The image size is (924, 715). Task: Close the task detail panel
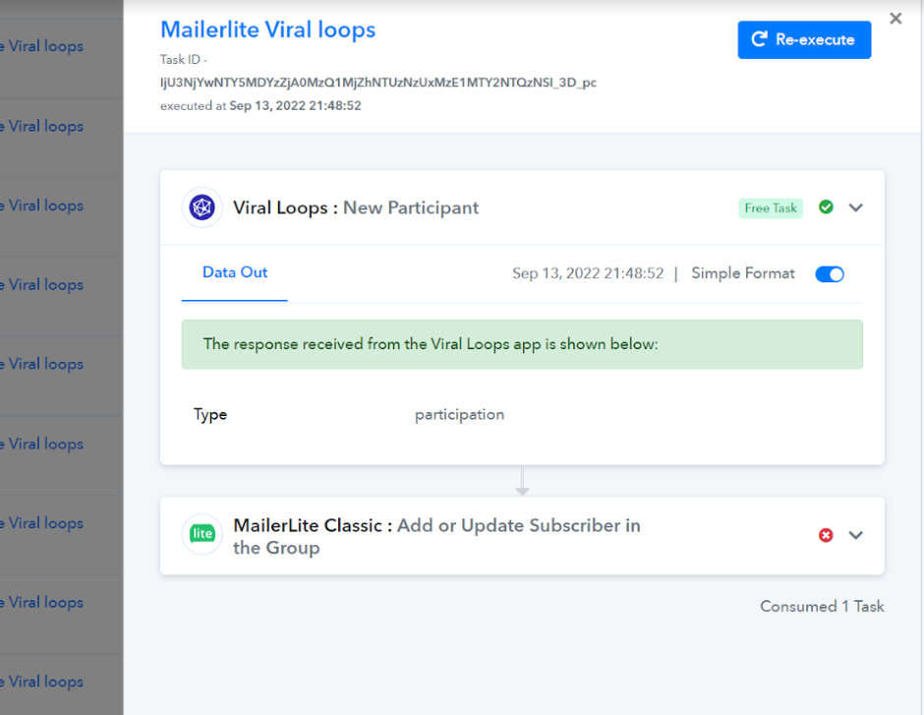click(895, 19)
